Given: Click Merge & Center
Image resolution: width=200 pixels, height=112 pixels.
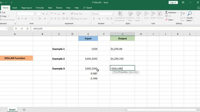Looking at the screenshot, I should click(x=79, y=19).
